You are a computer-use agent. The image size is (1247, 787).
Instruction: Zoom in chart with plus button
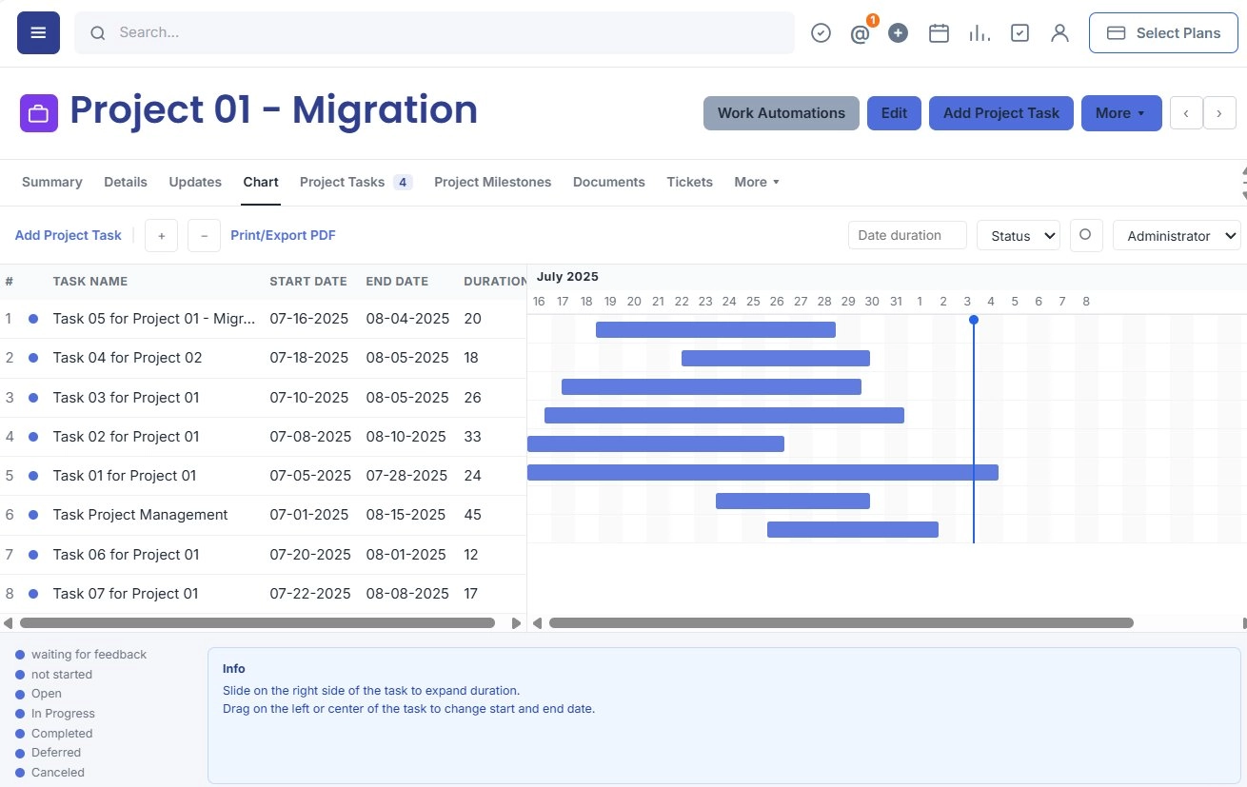coord(161,235)
